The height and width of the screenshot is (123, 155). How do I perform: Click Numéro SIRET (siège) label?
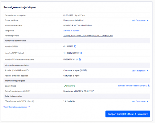click(x=14, y=53)
